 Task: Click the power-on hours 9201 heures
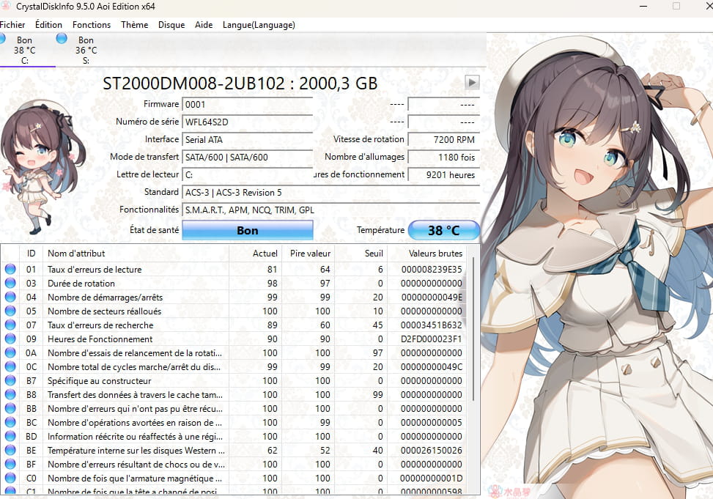pyautogui.click(x=444, y=174)
